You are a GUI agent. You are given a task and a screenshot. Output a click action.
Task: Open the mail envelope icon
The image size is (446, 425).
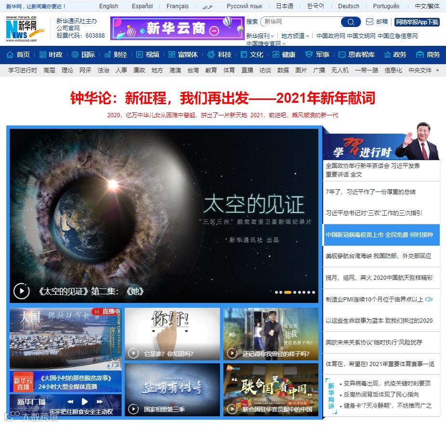[x=369, y=22]
